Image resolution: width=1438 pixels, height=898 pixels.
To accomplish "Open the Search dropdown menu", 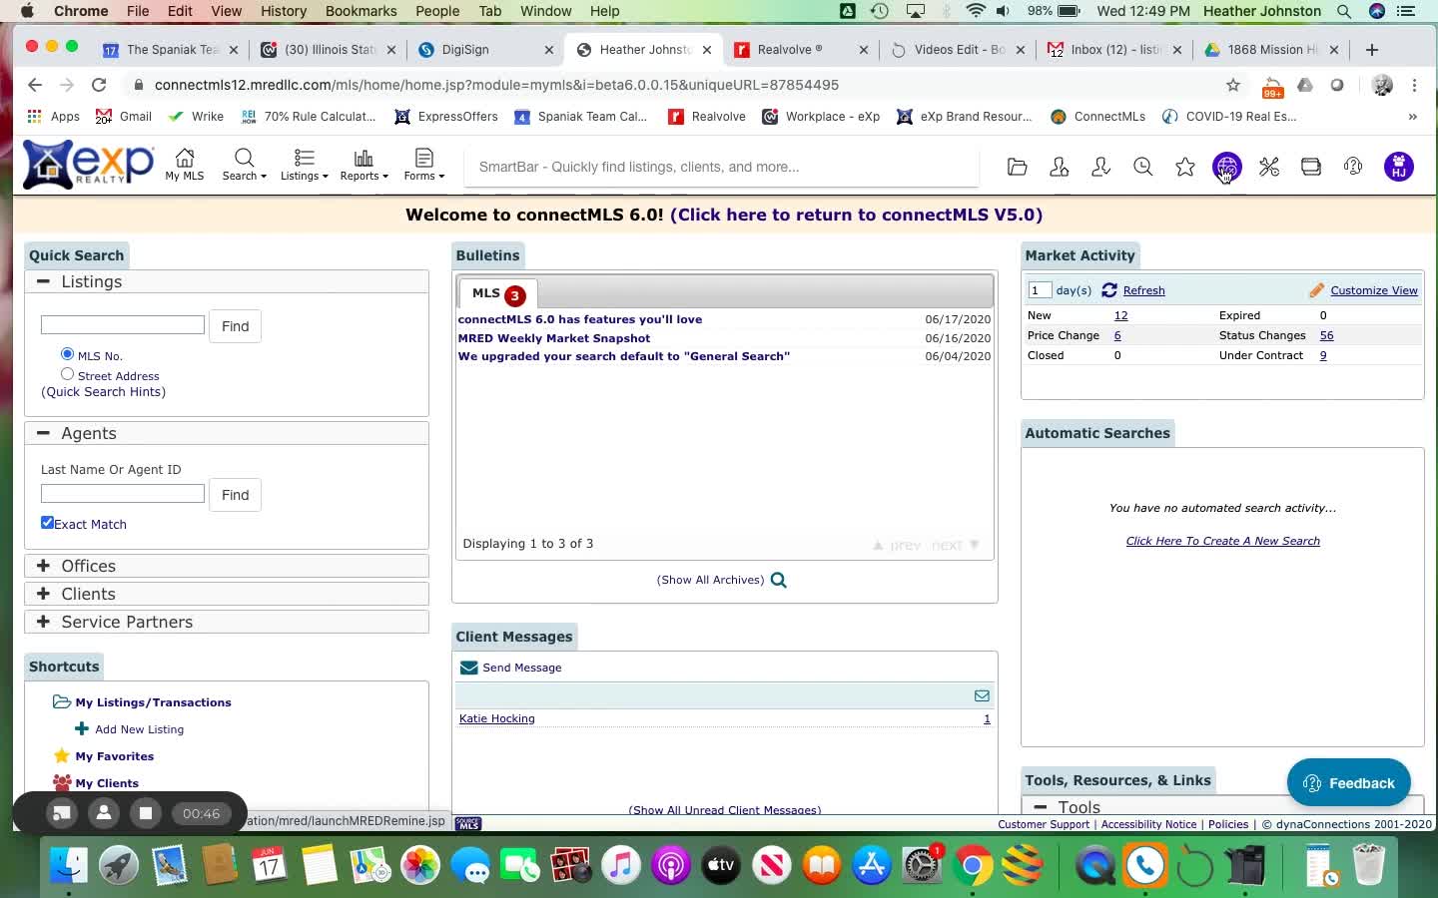I will (244, 165).
